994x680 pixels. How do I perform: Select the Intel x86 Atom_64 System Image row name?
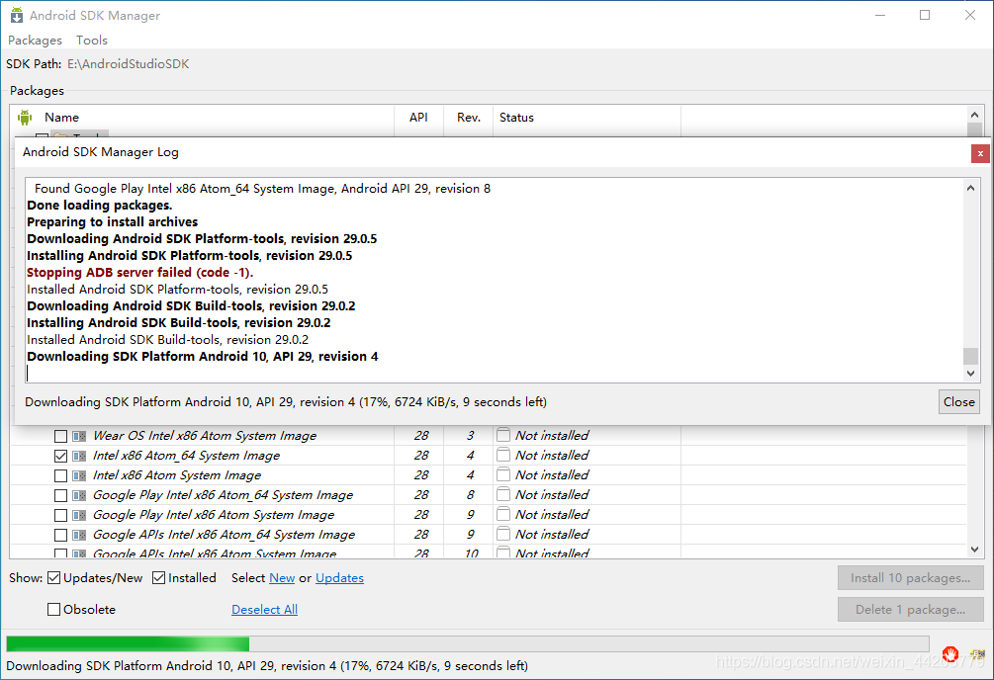[x=186, y=455]
